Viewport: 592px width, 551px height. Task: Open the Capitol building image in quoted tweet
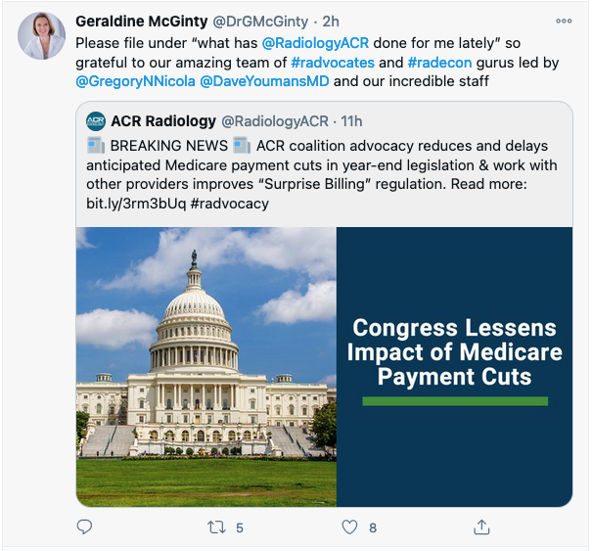(206, 367)
